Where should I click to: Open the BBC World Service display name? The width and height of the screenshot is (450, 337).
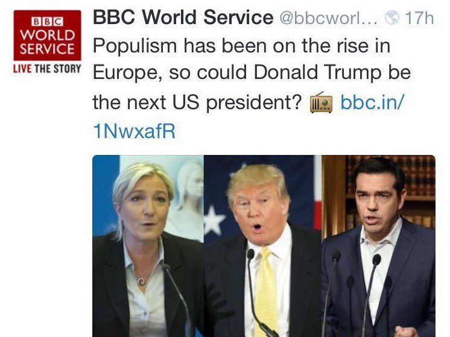click(183, 17)
